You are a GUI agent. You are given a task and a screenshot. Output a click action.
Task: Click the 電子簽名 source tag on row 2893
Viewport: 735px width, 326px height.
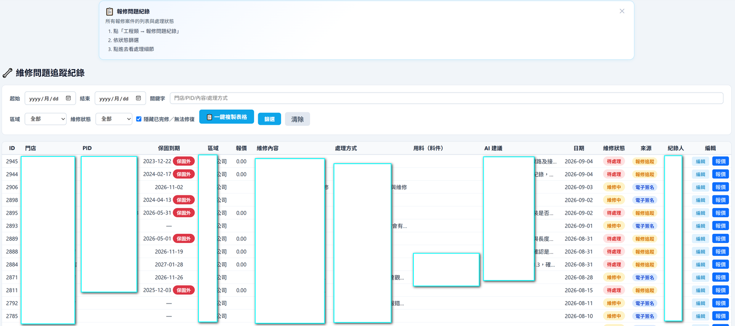[645, 226]
